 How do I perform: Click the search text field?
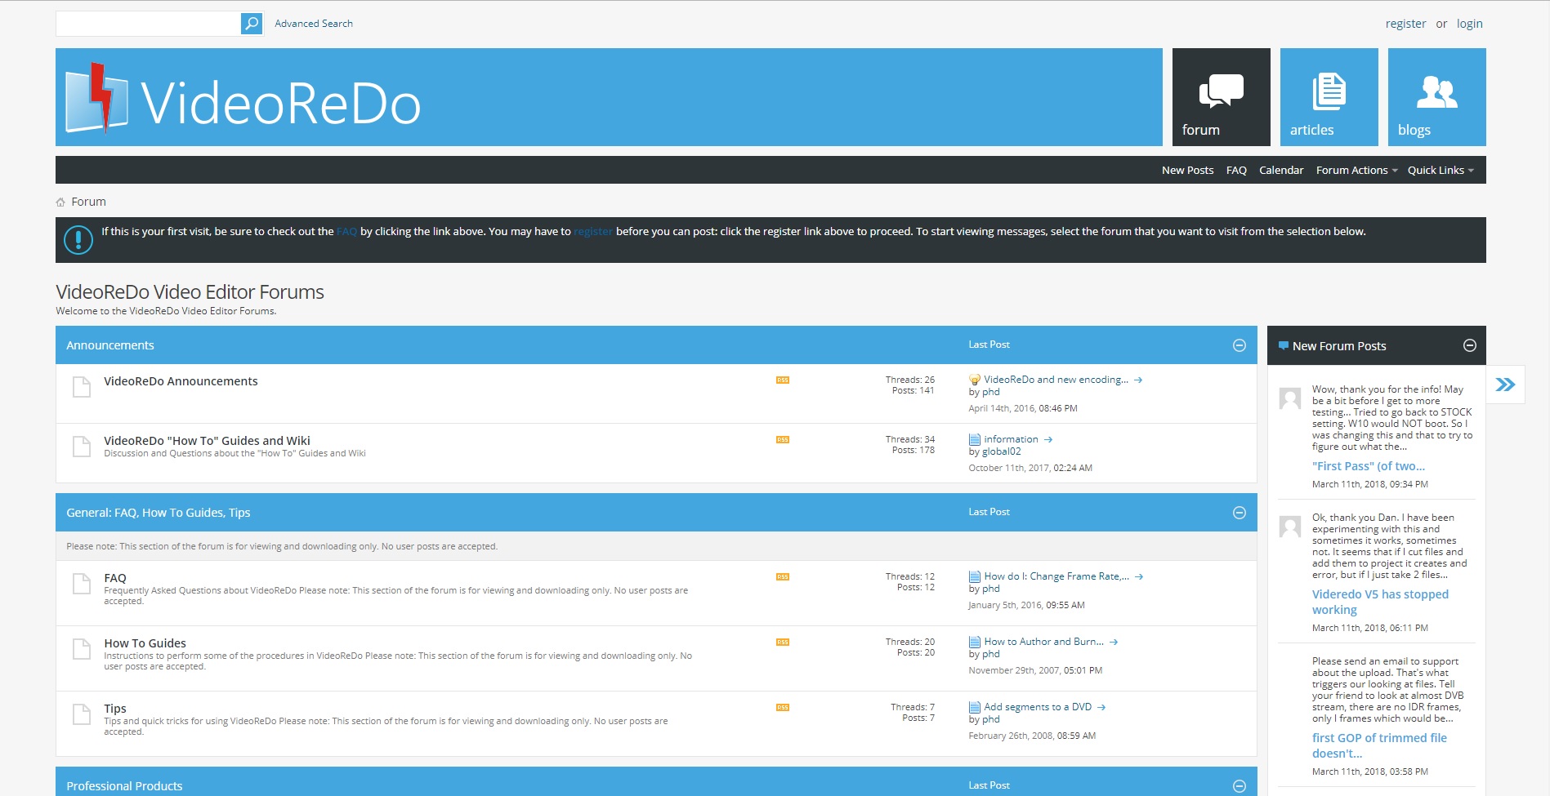[148, 24]
